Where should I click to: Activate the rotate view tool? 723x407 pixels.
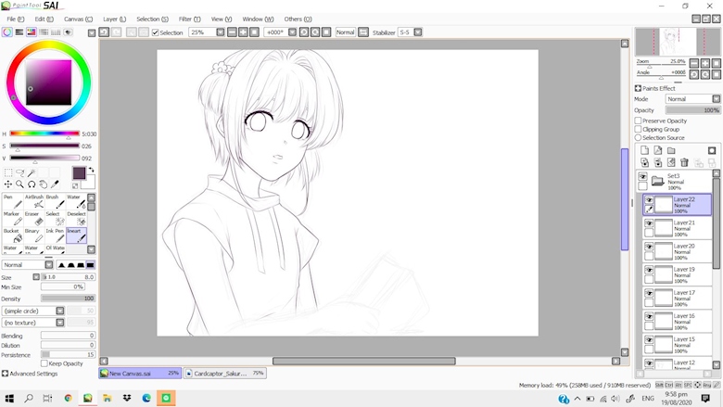(x=32, y=184)
